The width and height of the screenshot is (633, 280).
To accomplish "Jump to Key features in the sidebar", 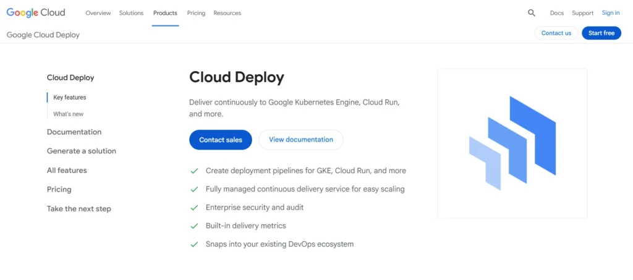I will (70, 97).
